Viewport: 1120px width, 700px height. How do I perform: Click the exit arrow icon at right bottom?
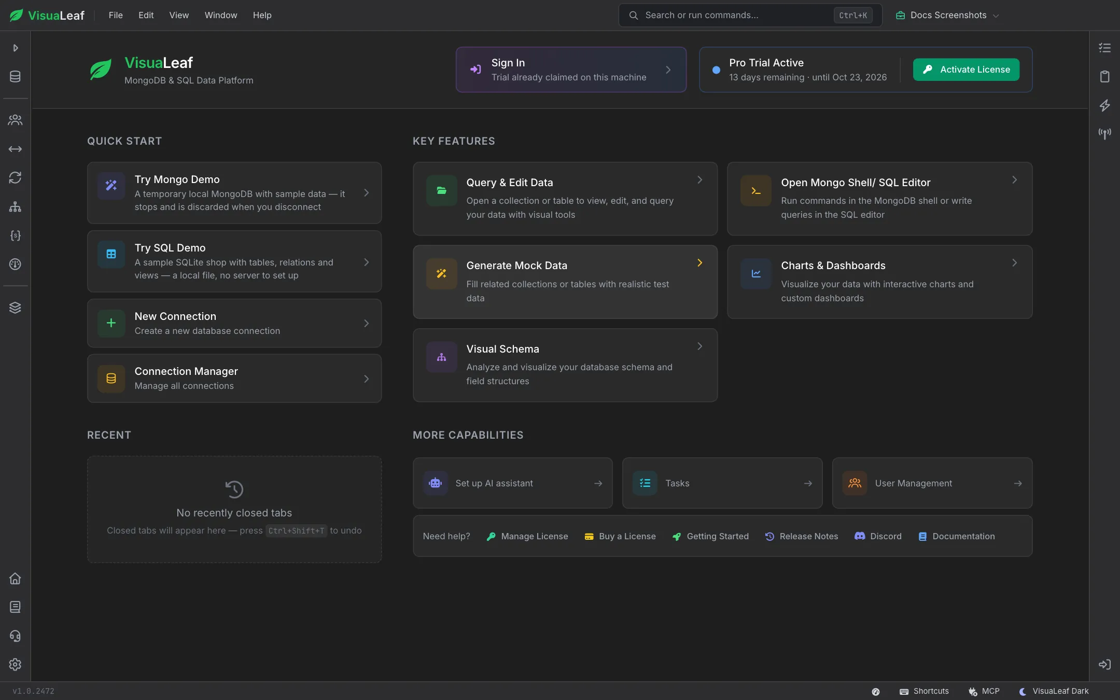[x=1104, y=665]
